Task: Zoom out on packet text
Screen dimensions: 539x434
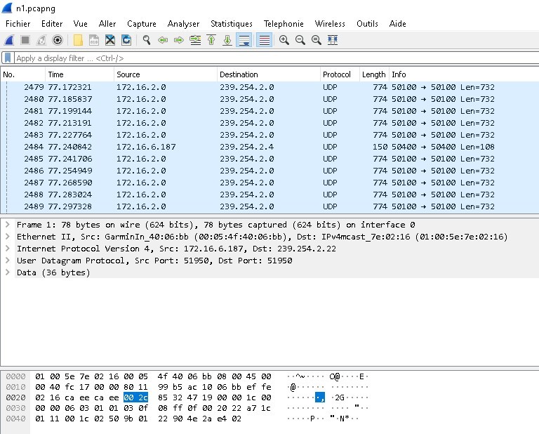Action: pyautogui.click(x=300, y=40)
